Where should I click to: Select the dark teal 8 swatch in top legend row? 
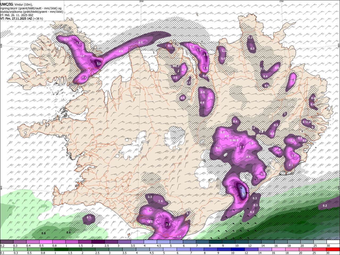tap(216, 242)
